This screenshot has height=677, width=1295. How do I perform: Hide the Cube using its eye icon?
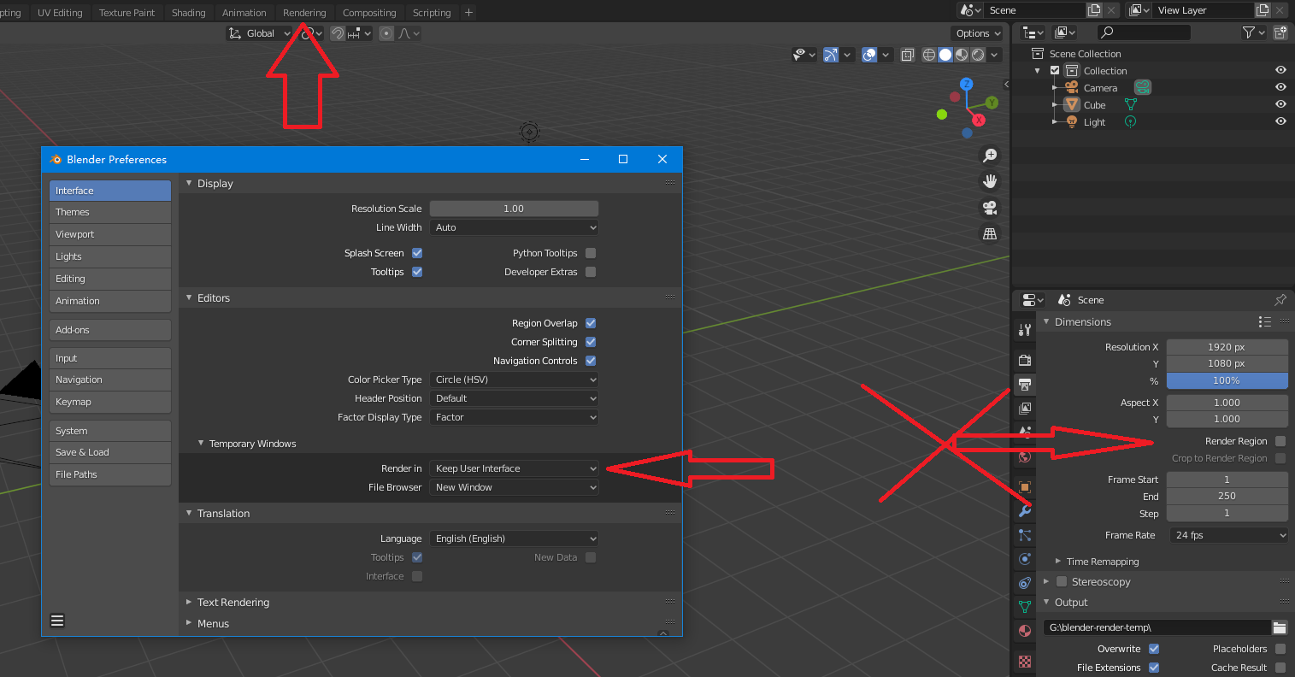[1280, 104]
